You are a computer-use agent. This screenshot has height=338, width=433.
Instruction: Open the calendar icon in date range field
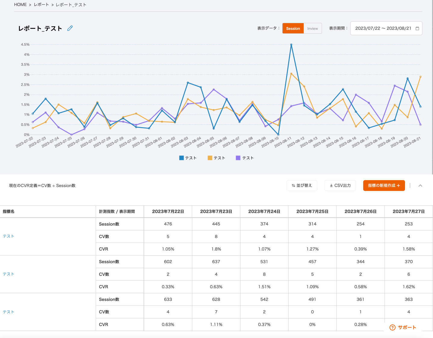coord(417,28)
